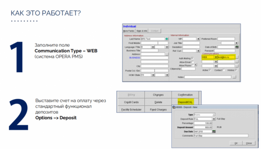Open the HOM country dropdown arrow

coord(153,75)
